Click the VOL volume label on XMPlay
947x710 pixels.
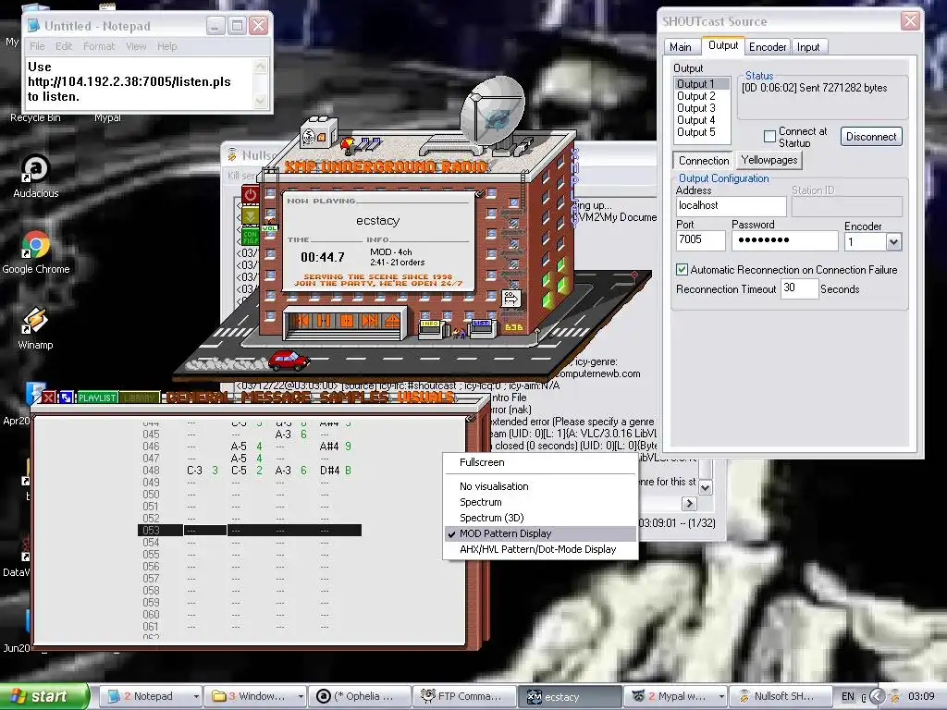pos(269,228)
